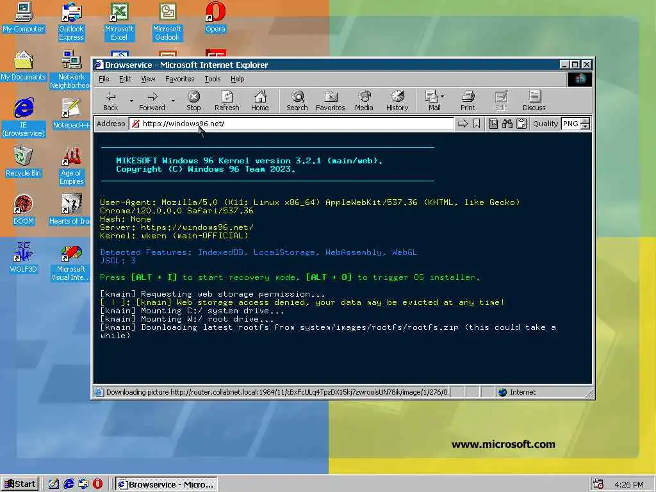
Task: Click the 'Kernel: wkern (main-OFFICIAL)' line
Action: [174, 236]
